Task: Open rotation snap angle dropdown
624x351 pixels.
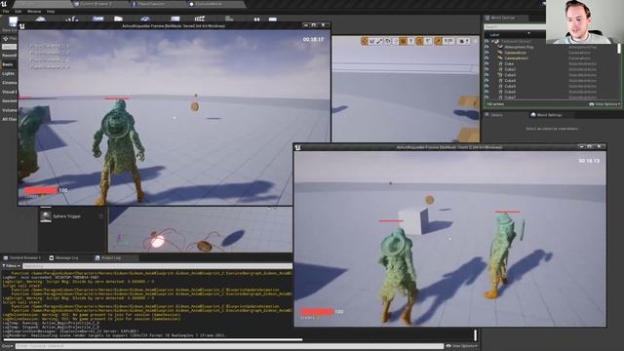Action: click(x=428, y=41)
